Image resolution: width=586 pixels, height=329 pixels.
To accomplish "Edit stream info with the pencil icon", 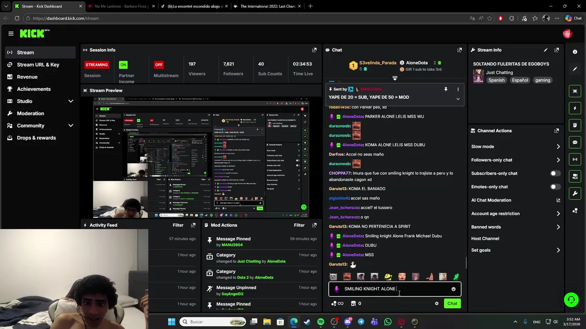I will tap(546, 50).
